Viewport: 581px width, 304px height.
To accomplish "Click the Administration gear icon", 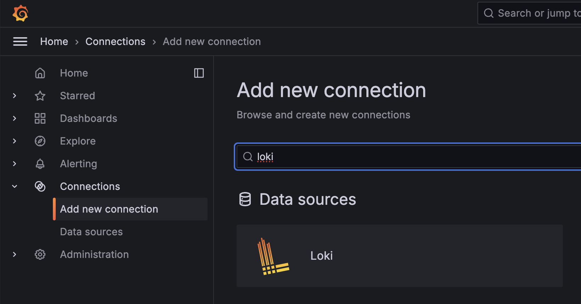I will pos(40,254).
